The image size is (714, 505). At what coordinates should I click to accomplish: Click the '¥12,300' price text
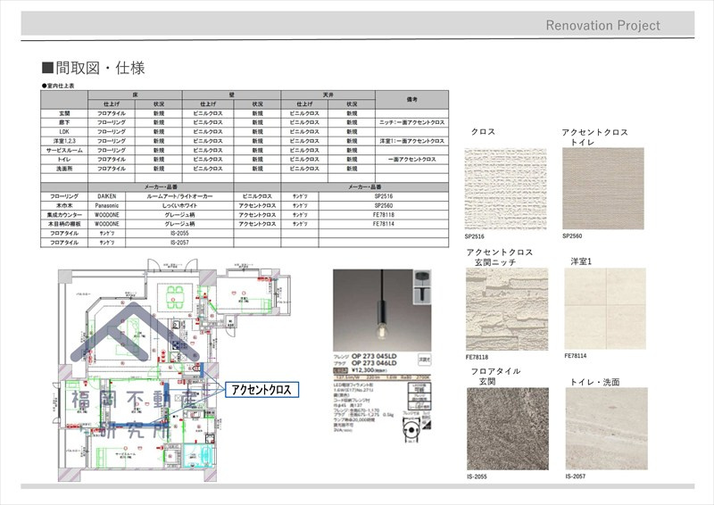coord(365,370)
